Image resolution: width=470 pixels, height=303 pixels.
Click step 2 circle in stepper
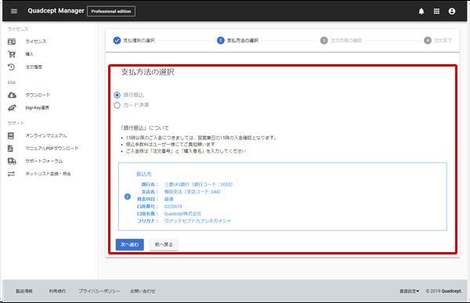[220, 40]
